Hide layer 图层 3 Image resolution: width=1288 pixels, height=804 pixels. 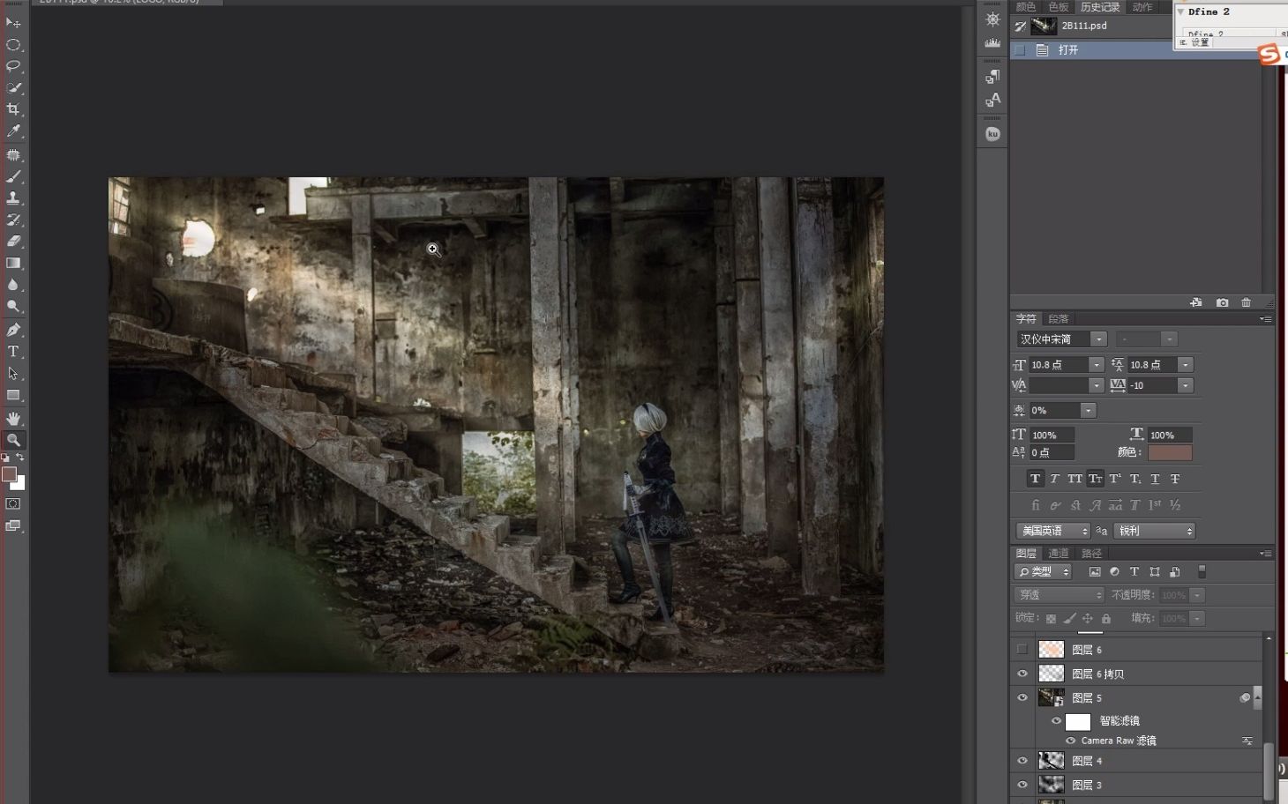1022,784
